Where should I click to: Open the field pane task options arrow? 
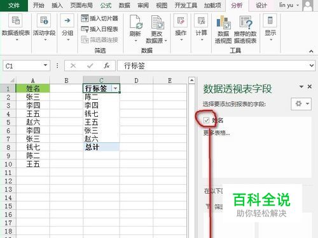[301, 86]
